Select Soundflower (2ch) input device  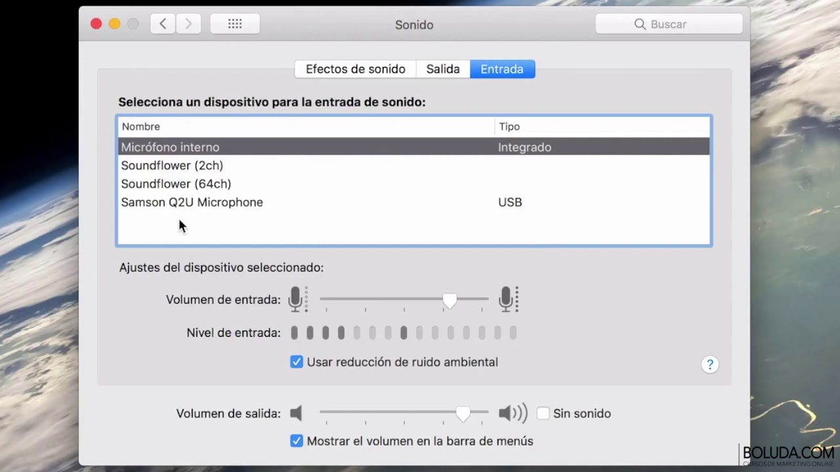pyautogui.click(x=414, y=165)
